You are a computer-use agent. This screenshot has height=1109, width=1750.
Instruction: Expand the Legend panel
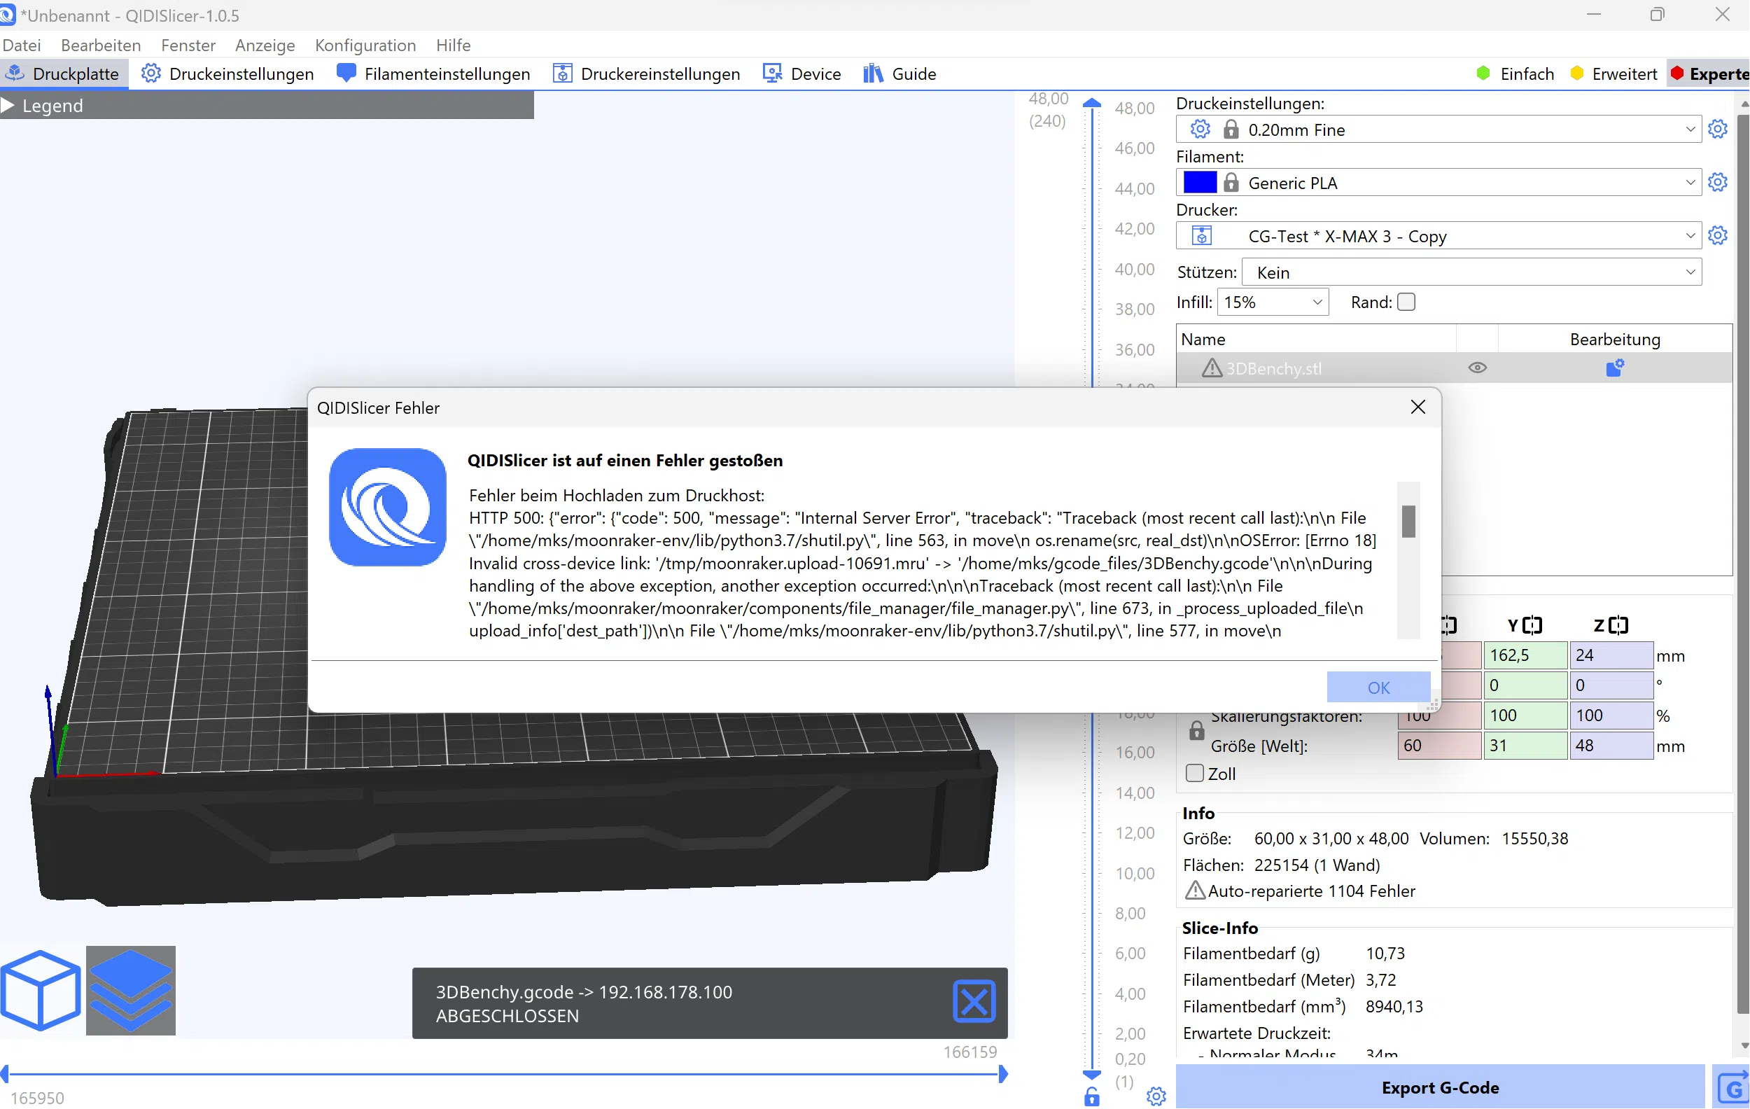8,106
